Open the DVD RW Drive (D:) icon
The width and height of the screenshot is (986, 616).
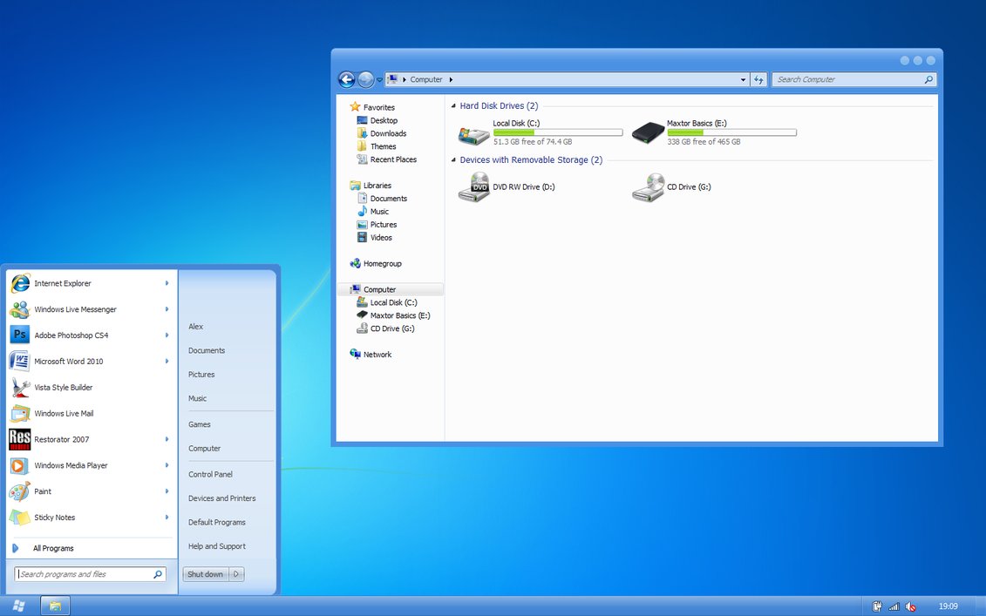tap(474, 187)
